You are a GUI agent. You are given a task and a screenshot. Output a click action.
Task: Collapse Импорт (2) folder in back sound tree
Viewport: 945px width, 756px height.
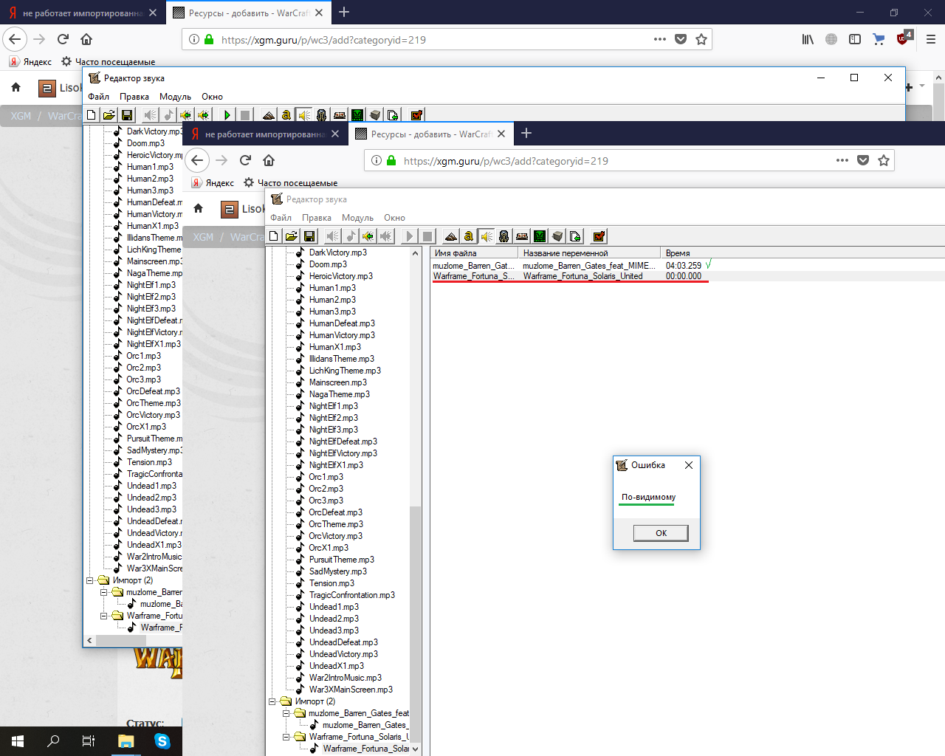(90, 580)
